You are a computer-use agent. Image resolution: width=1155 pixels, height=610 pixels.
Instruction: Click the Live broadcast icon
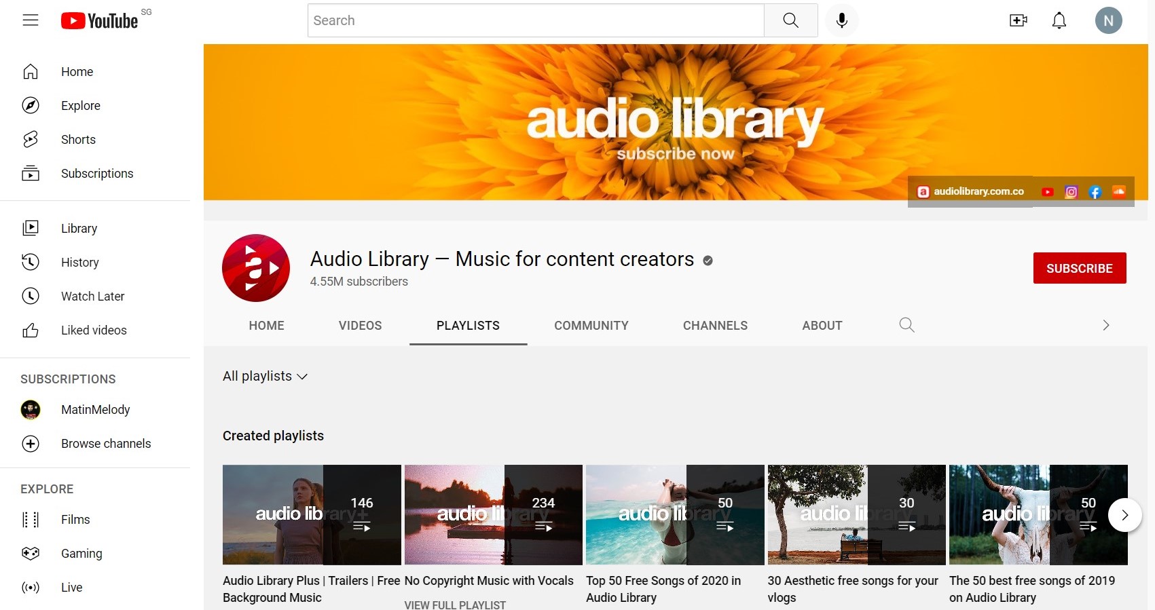[x=31, y=588]
